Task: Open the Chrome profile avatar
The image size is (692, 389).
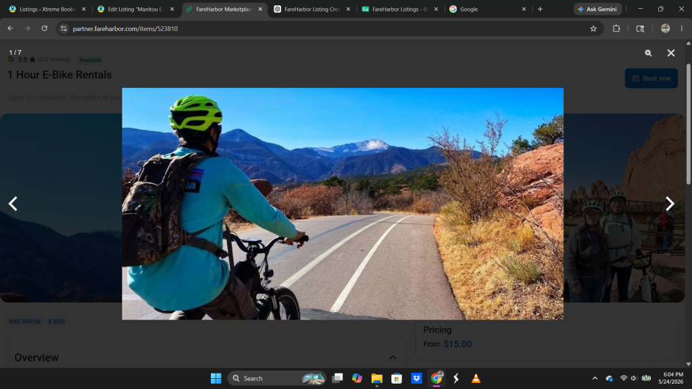Action: click(x=666, y=28)
